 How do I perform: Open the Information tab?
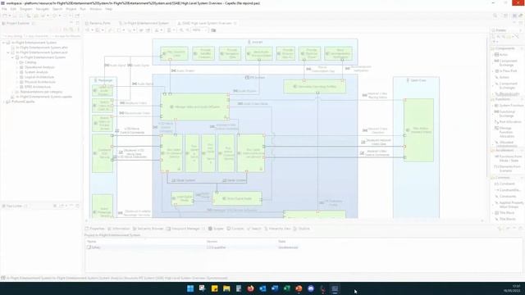coord(118,229)
